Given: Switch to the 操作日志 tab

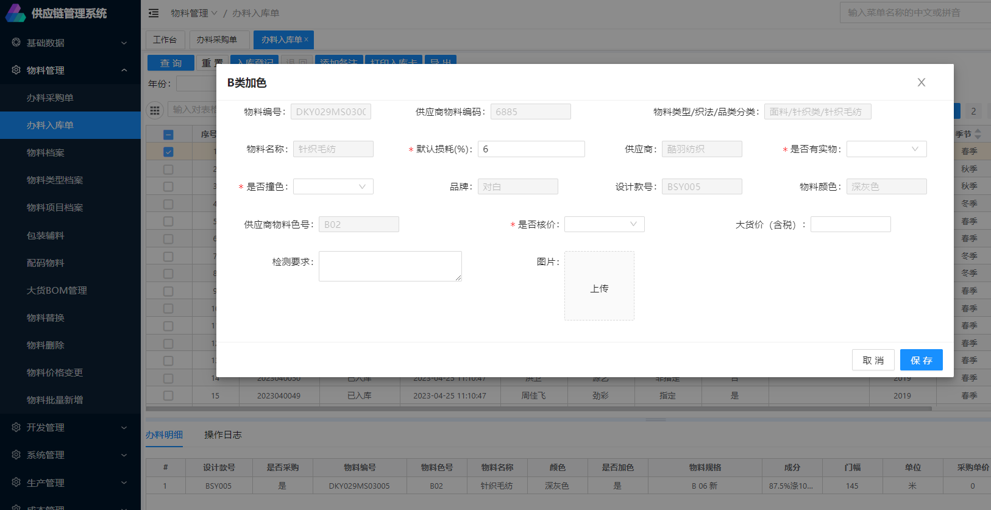Looking at the screenshot, I should (x=222, y=434).
